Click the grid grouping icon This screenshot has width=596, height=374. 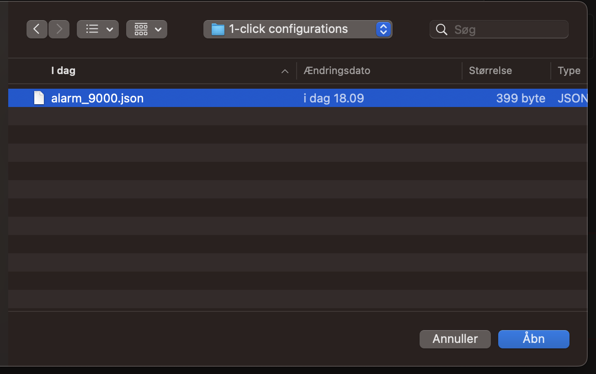point(141,29)
